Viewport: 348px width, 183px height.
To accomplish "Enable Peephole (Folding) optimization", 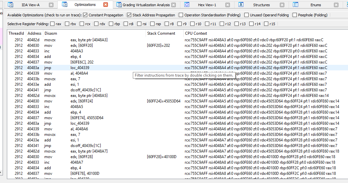I will 295,15.
